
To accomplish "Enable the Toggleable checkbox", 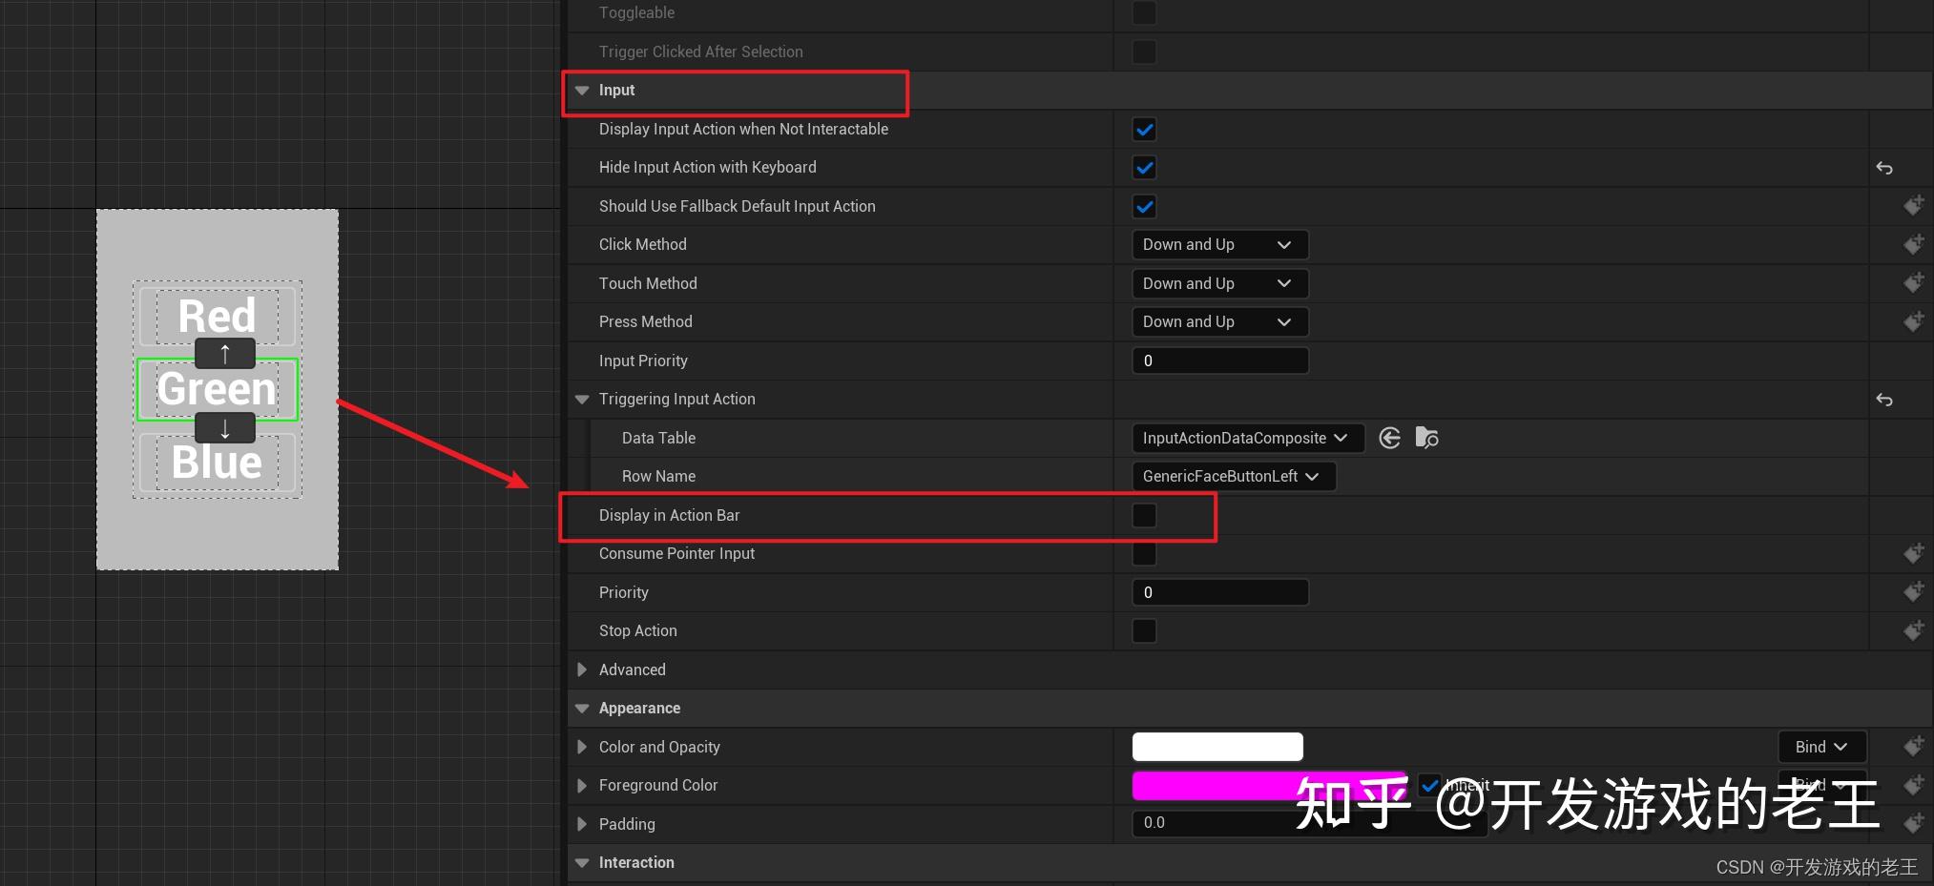I will point(1143,12).
